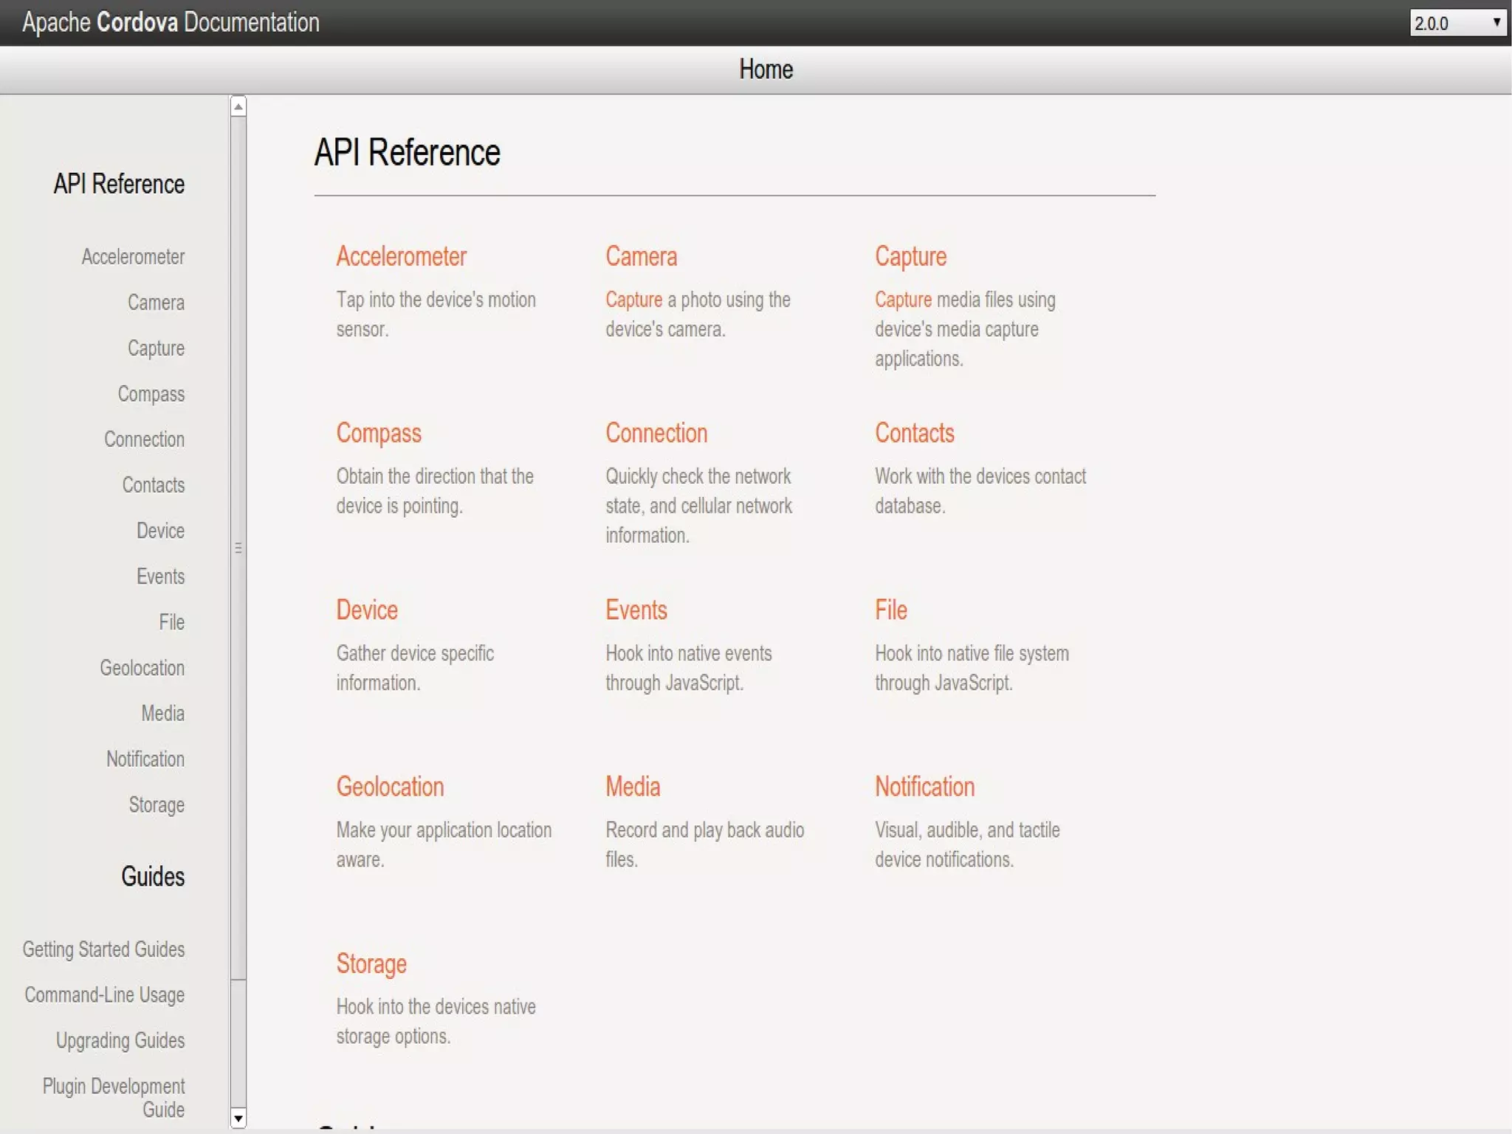Image resolution: width=1512 pixels, height=1134 pixels.
Task: Open the Geolocation heading in main content
Action: coord(390,787)
